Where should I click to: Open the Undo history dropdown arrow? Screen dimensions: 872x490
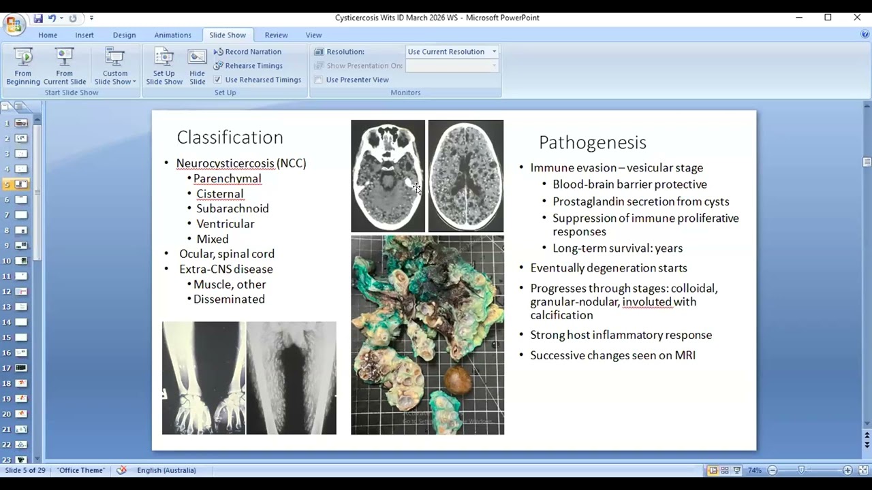[61, 18]
